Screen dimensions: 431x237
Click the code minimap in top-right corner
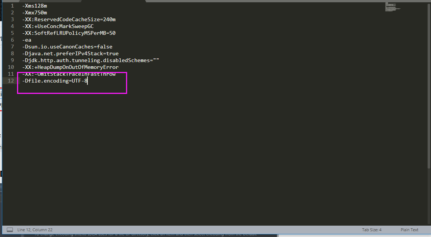[392, 6]
